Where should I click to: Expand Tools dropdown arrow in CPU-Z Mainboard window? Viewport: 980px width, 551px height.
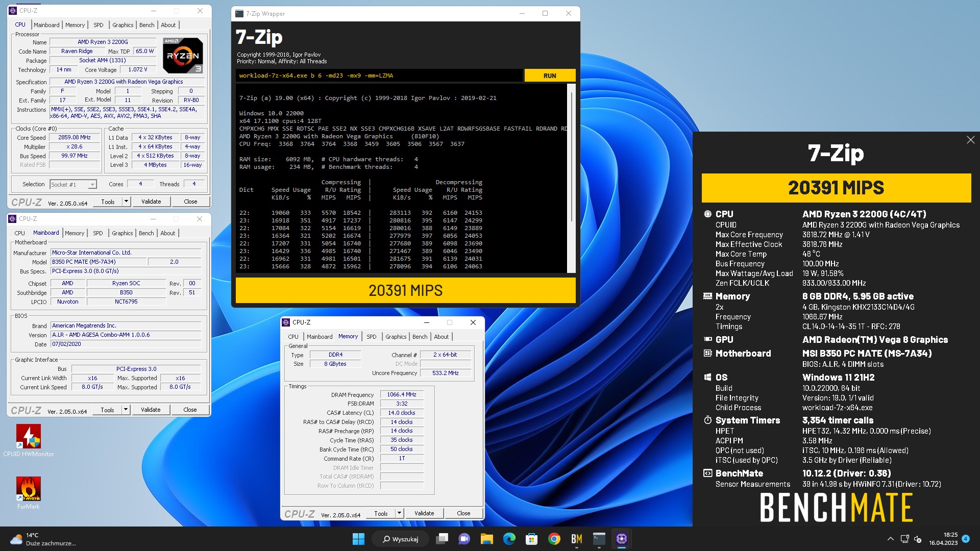(x=126, y=410)
